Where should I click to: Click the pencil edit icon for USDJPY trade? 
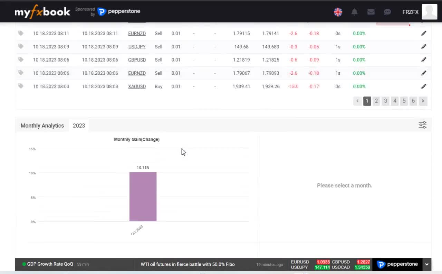[424, 47]
